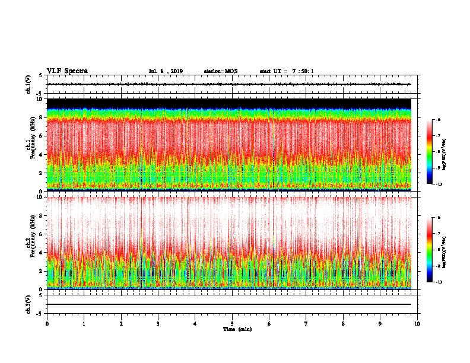This screenshot has height=363, width=470.
Task: Click the ch.1 colorbar "log(PSD)(V²/Hz)" label
Action: click(x=444, y=155)
